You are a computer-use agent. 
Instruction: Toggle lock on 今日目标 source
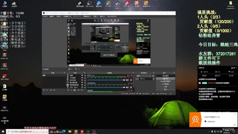coord(85,78)
